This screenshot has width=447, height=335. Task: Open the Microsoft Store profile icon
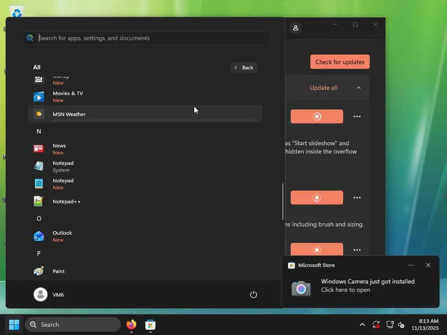pos(296,28)
